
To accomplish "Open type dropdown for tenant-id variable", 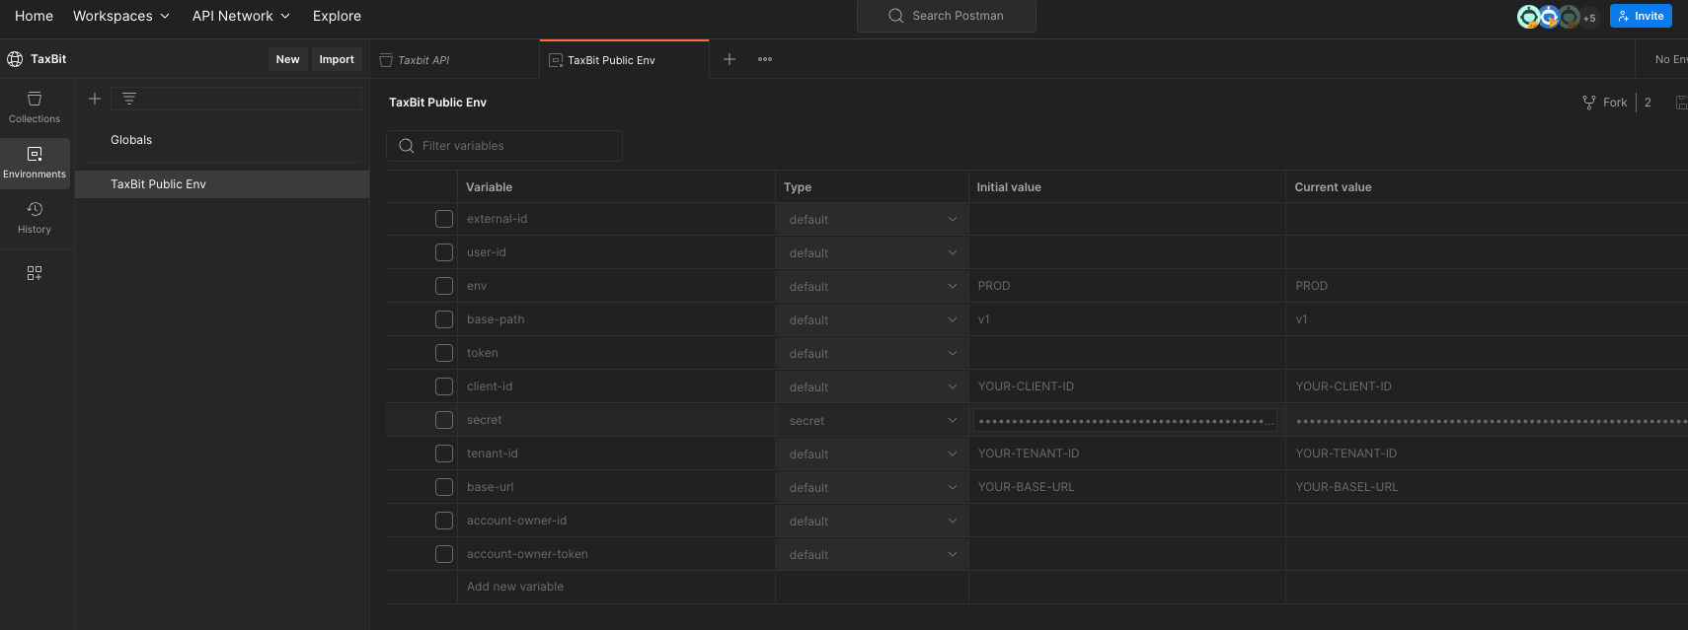I will coord(872,455).
